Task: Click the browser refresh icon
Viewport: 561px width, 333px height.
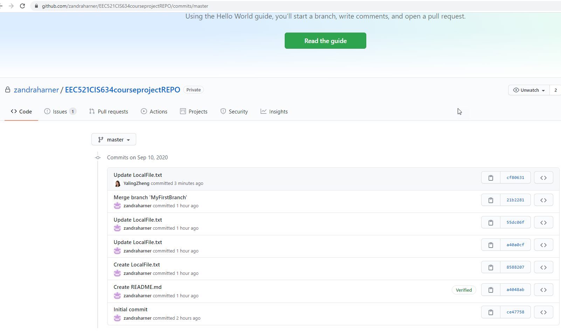Action: pyautogui.click(x=22, y=6)
